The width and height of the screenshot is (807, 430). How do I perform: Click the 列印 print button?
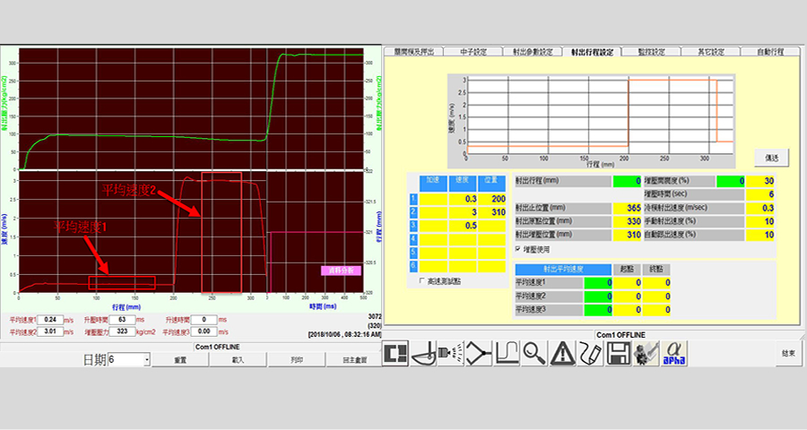pos(297,359)
